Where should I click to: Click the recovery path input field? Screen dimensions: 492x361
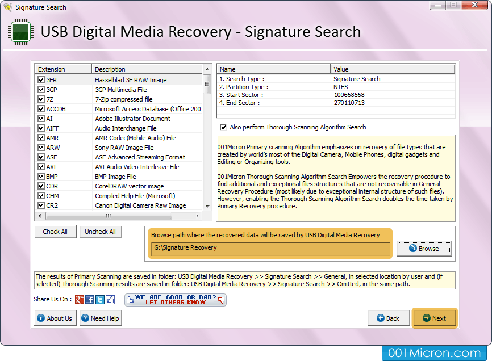click(270, 248)
